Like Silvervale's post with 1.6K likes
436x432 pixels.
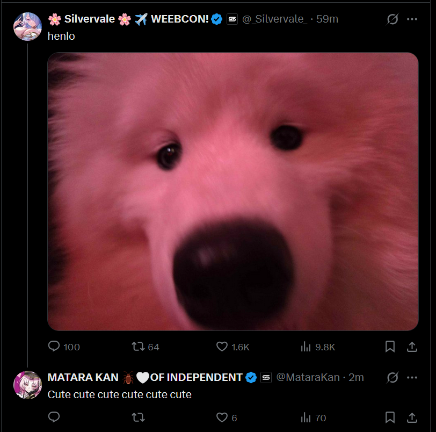click(x=232, y=347)
